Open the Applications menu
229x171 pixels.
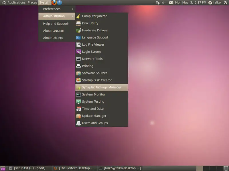click(x=17, y=3)
